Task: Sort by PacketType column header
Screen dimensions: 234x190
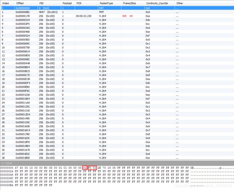Action: click(x=106, y=3)
